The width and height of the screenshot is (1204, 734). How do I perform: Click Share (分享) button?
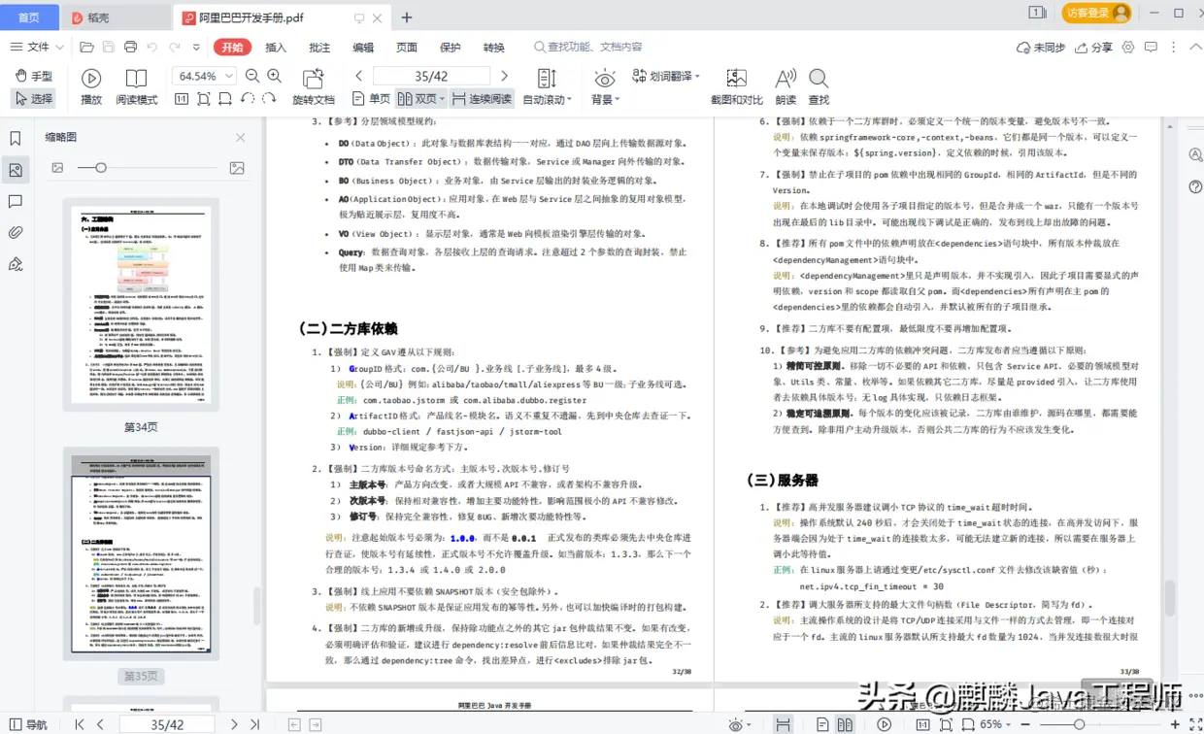click(1092, 47)
